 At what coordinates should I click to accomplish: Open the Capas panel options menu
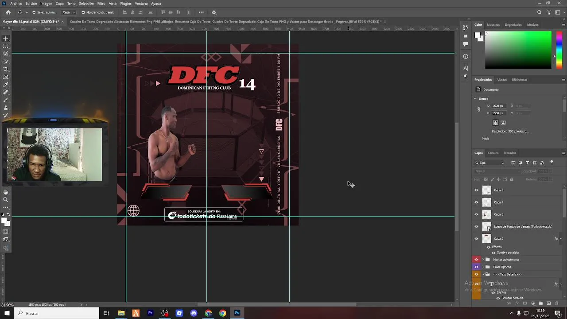pos(563,153)
